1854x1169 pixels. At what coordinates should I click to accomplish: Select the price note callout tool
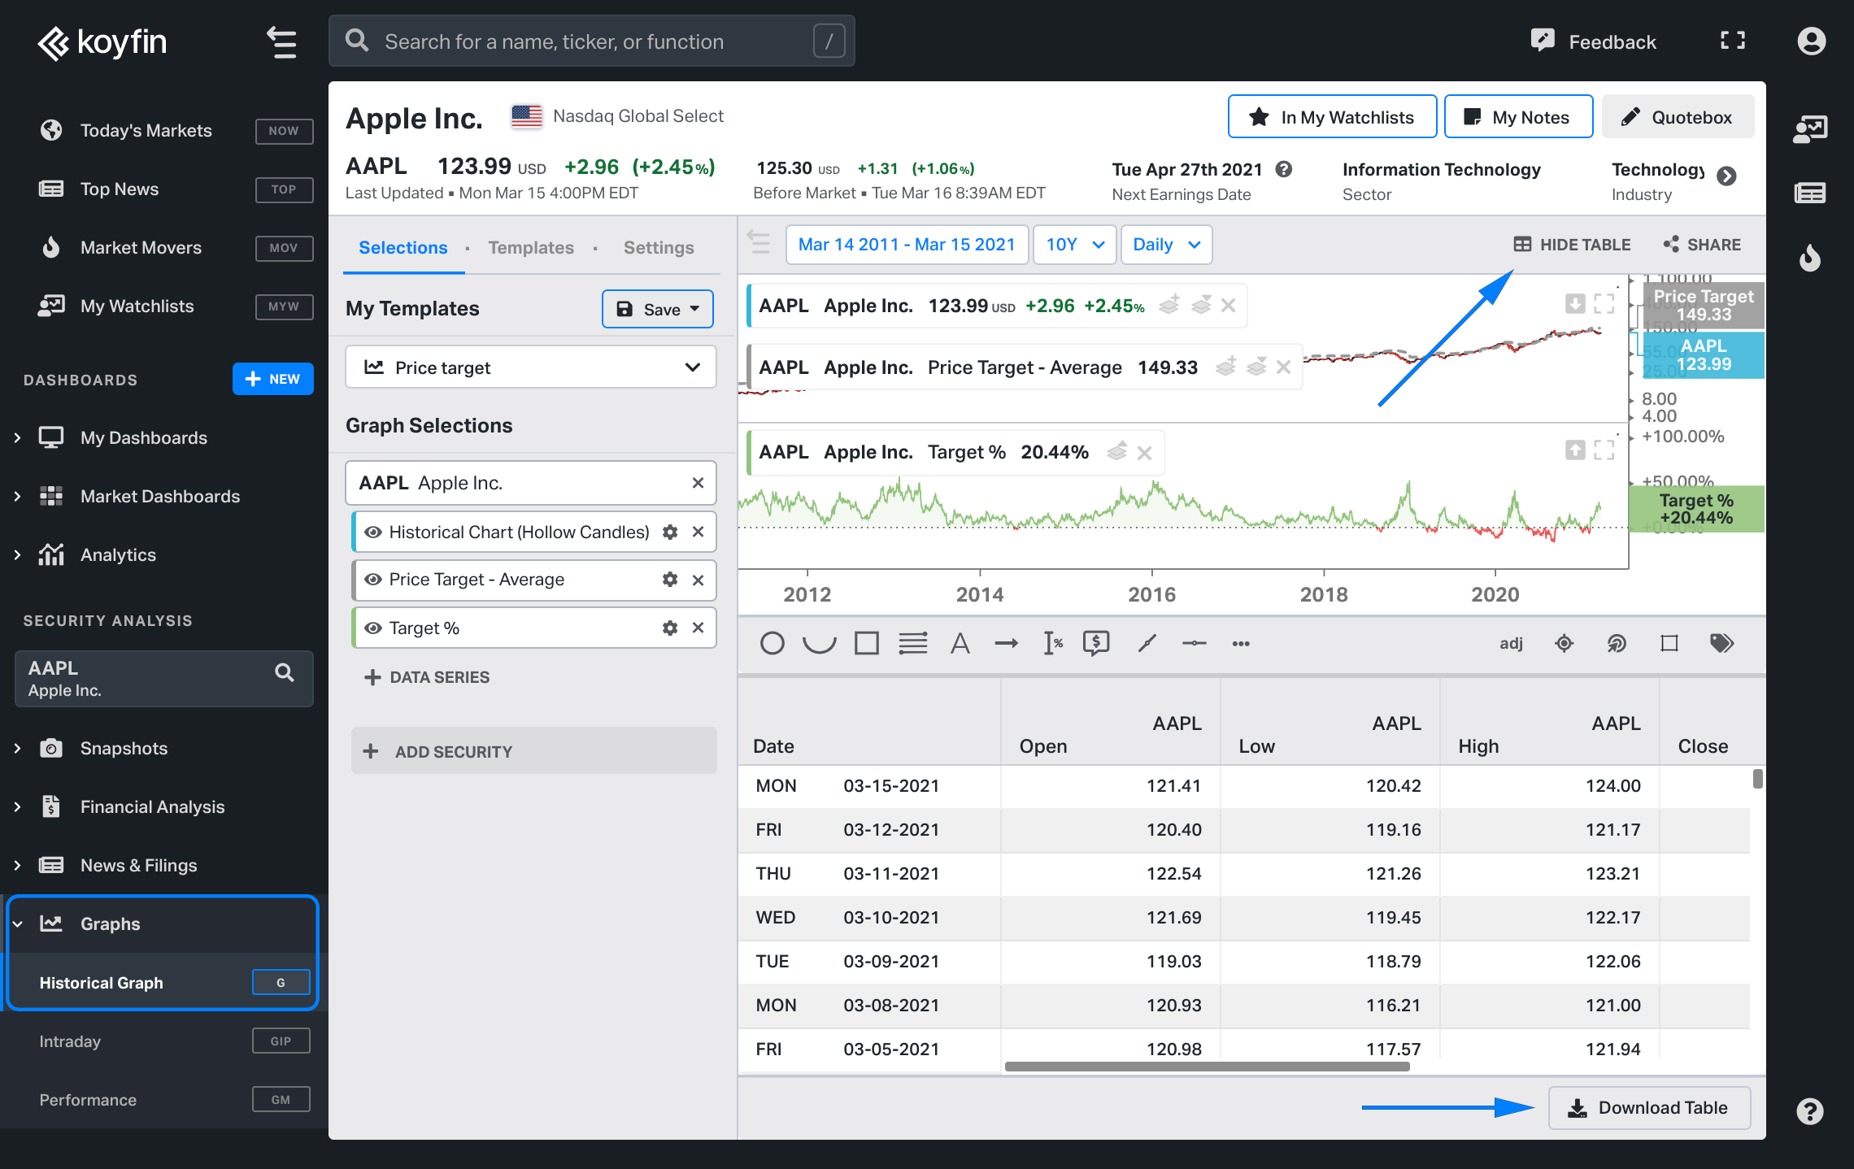coord(1096,644)
